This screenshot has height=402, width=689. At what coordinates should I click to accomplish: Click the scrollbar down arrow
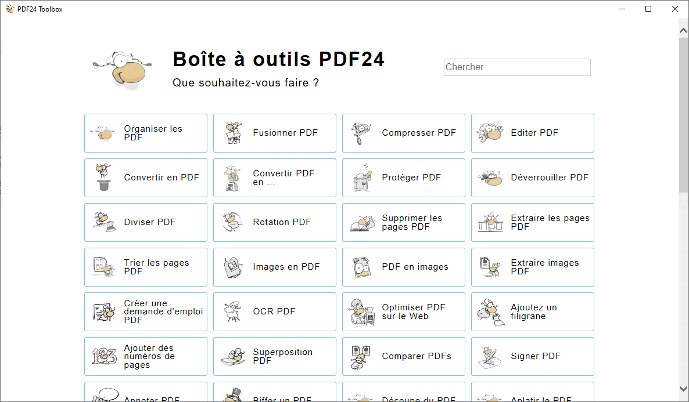pyautogui.click(x=683, y=389)
